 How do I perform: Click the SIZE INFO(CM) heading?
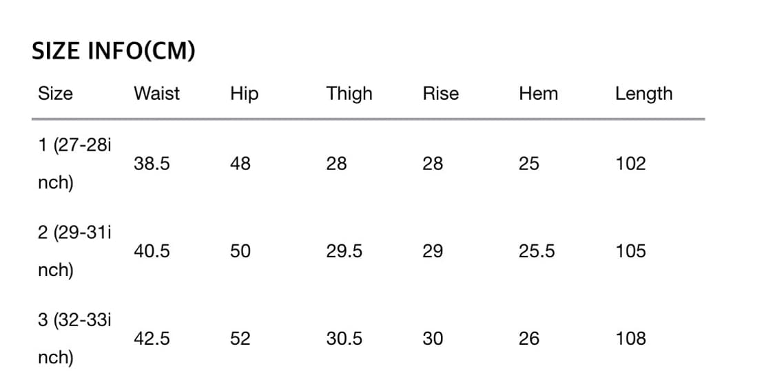click(x=114, y=52)
